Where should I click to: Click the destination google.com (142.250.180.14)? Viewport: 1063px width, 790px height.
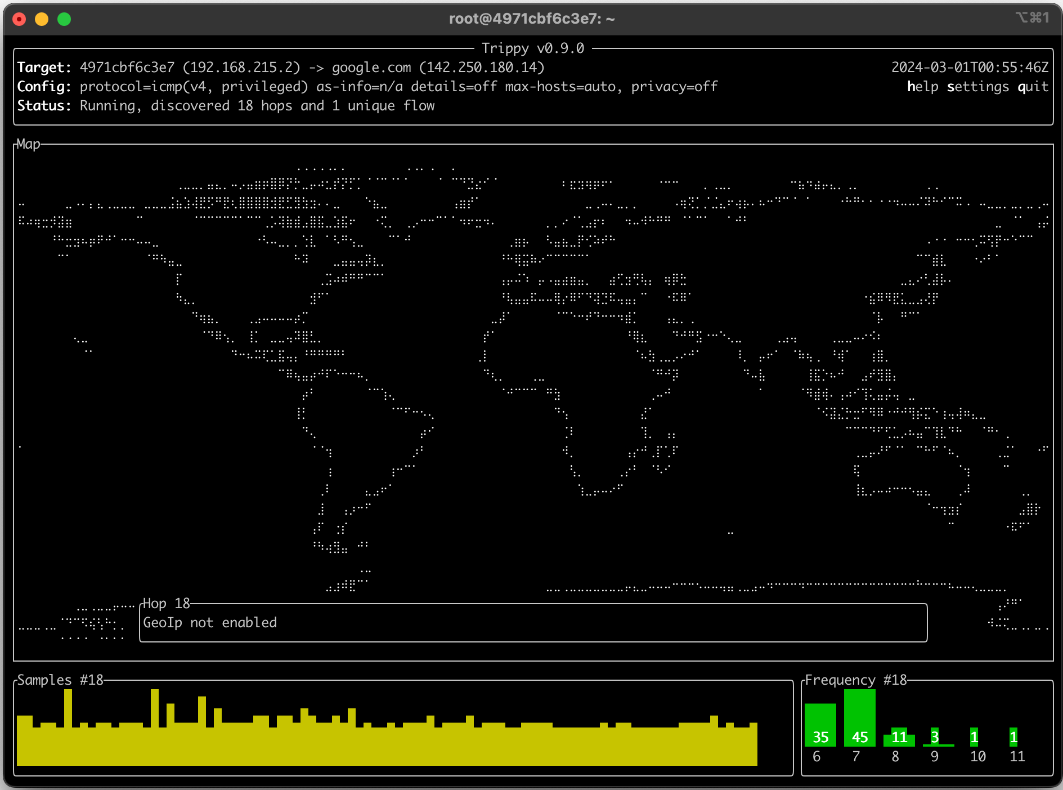click(x=438, y=68)
